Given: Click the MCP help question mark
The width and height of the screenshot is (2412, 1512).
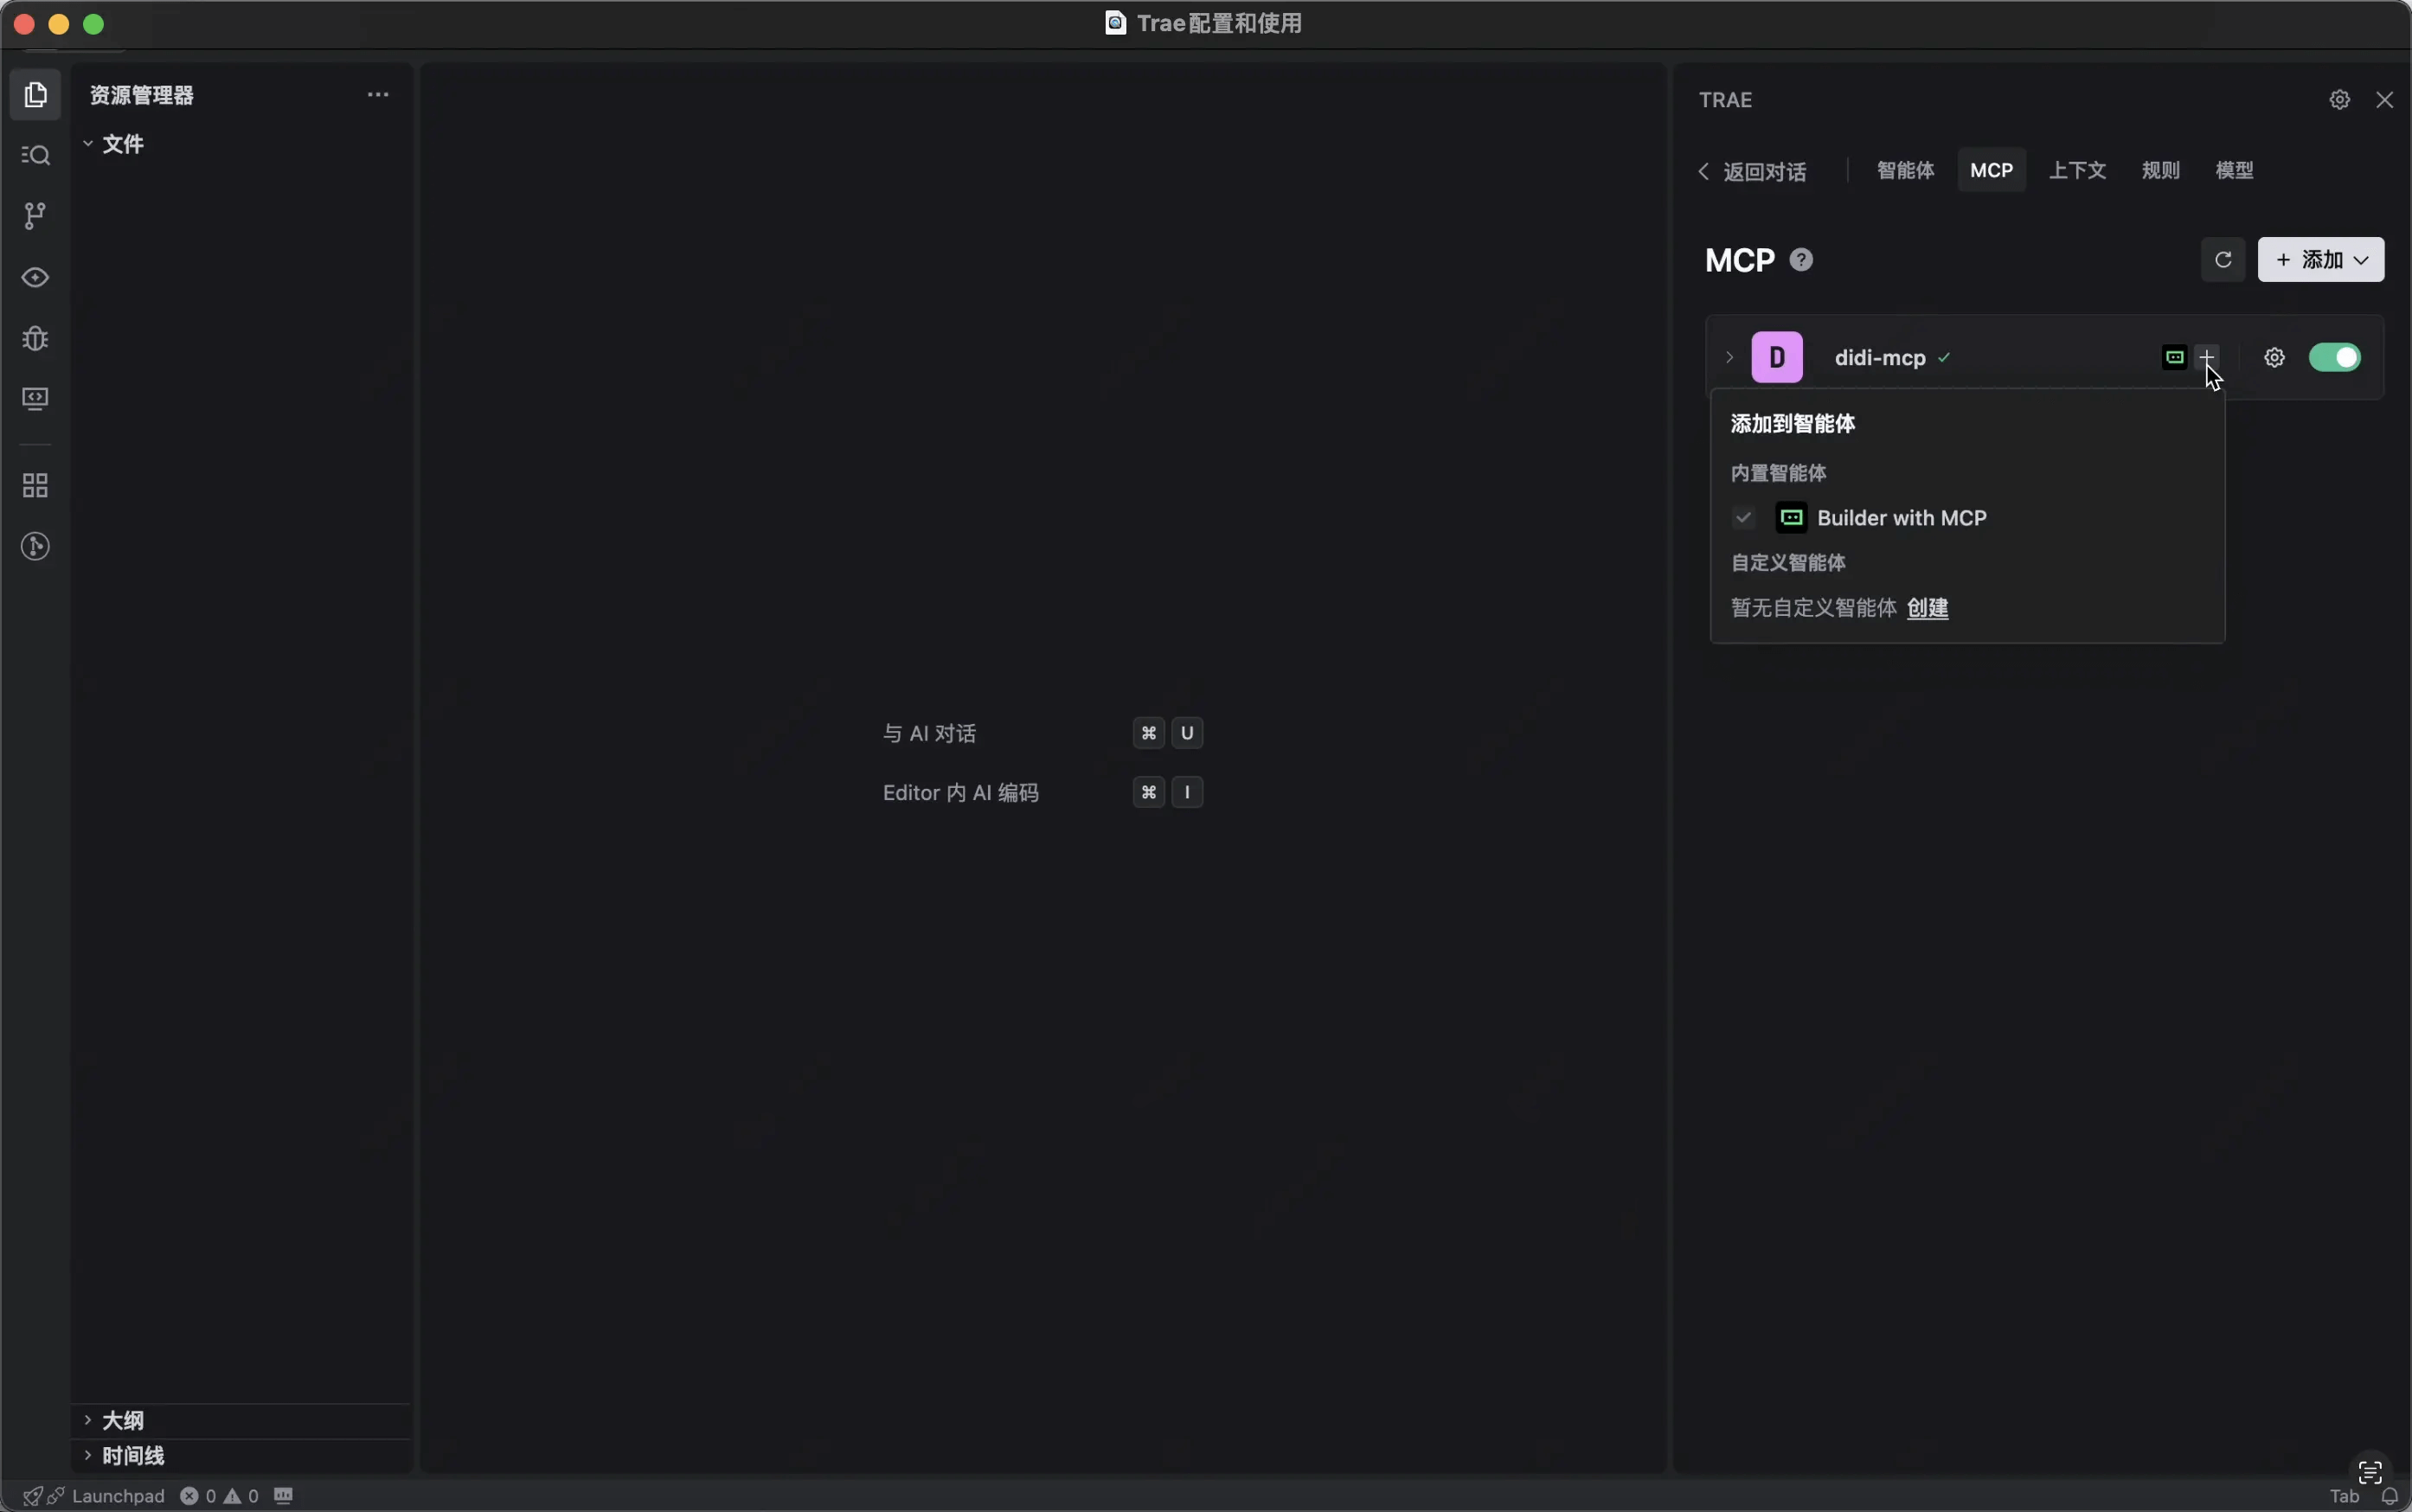Looking at the screenshot, I should point(1801,260).
